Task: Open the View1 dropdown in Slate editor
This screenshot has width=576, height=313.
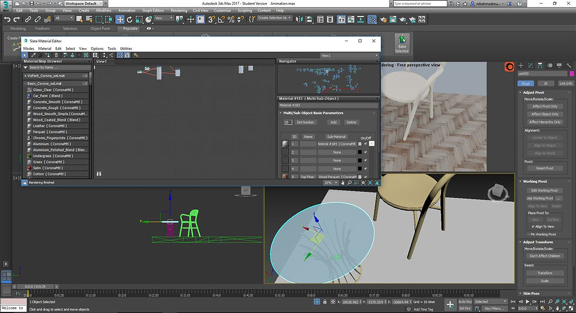Action: coord(349,55)
